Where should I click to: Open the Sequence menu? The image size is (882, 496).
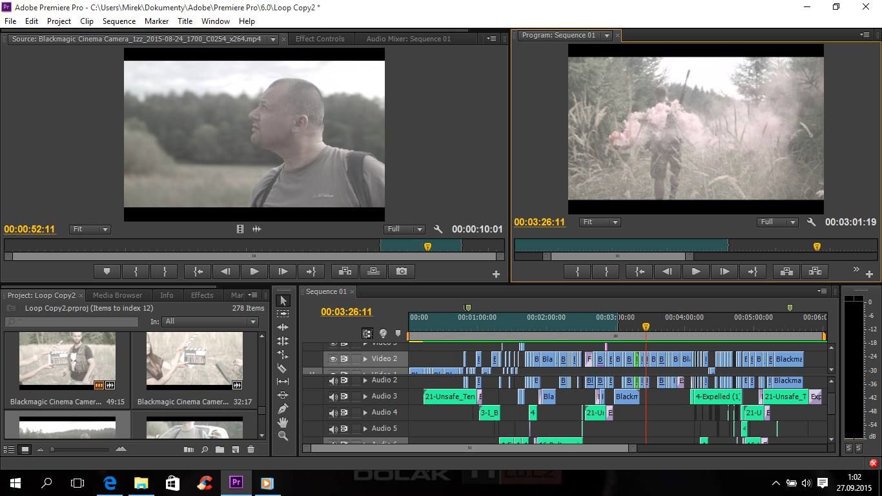point(119,21)
